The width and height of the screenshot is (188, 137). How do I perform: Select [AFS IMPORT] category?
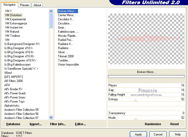coord(14,77)
